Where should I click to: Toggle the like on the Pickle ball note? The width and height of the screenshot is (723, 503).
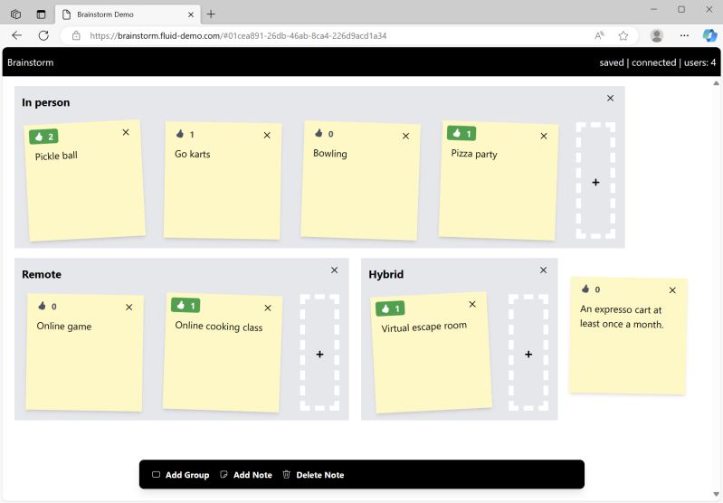pos(43,137)
